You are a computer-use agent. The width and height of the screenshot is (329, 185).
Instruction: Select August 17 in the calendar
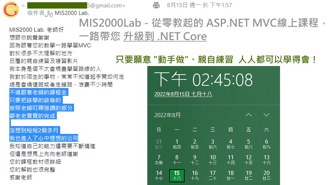213,175
